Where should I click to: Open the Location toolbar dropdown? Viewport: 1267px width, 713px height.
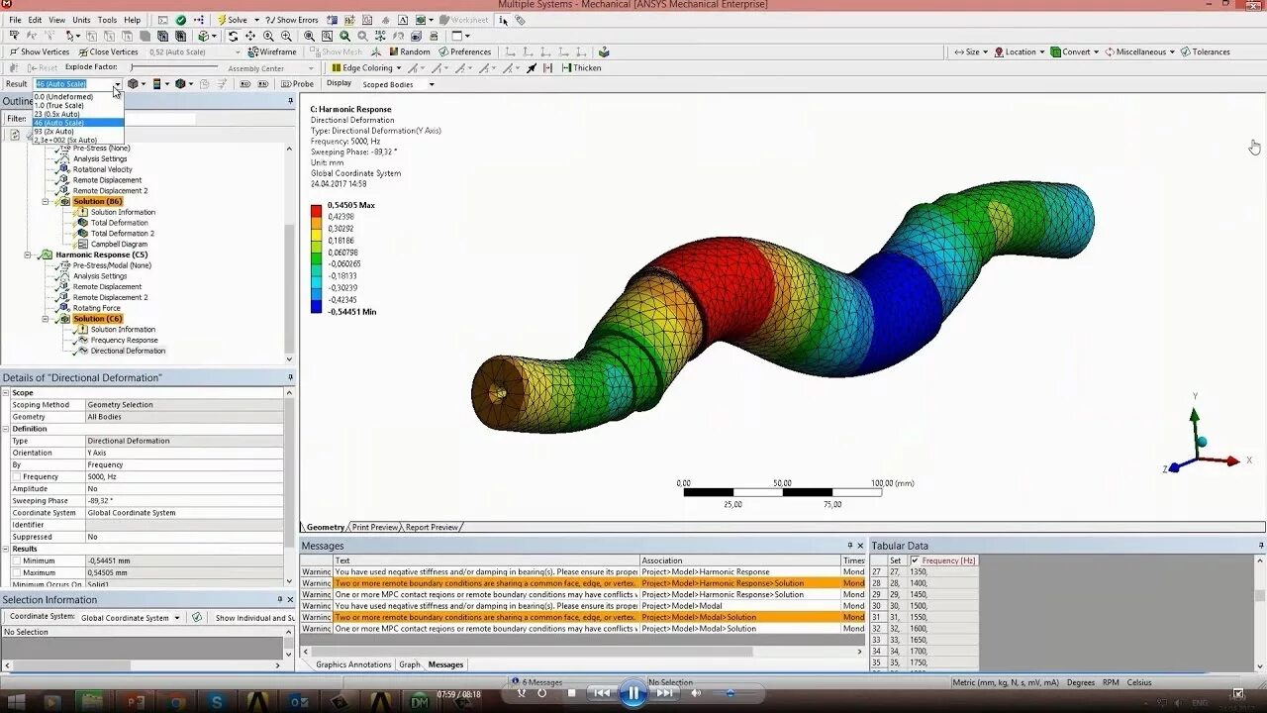(1020, 51)
